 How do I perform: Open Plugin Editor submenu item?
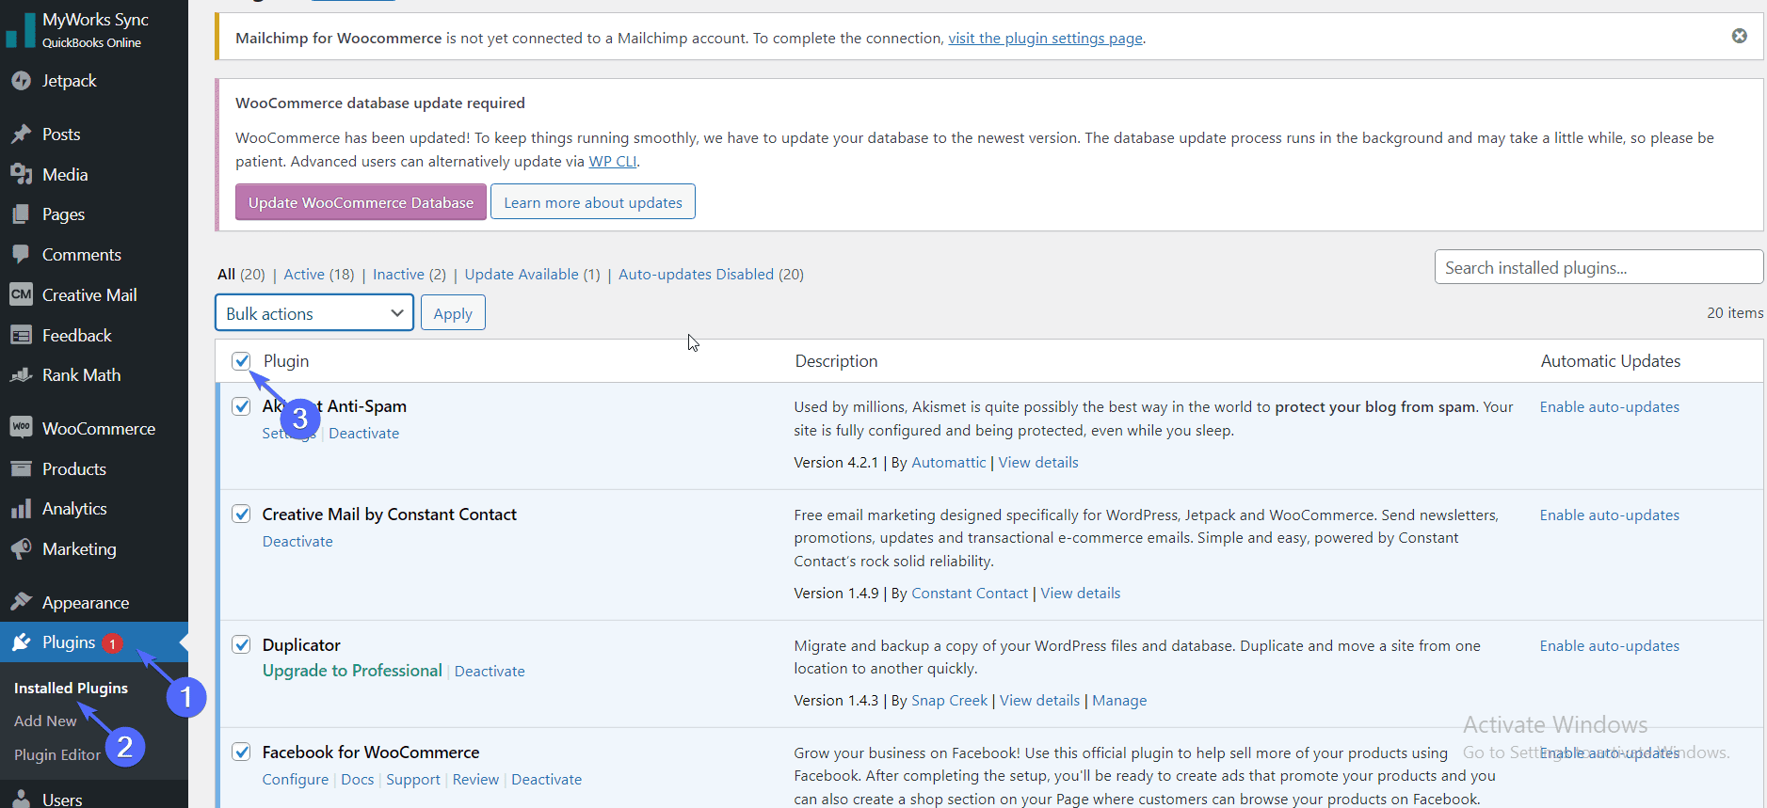tap(56, 754)
